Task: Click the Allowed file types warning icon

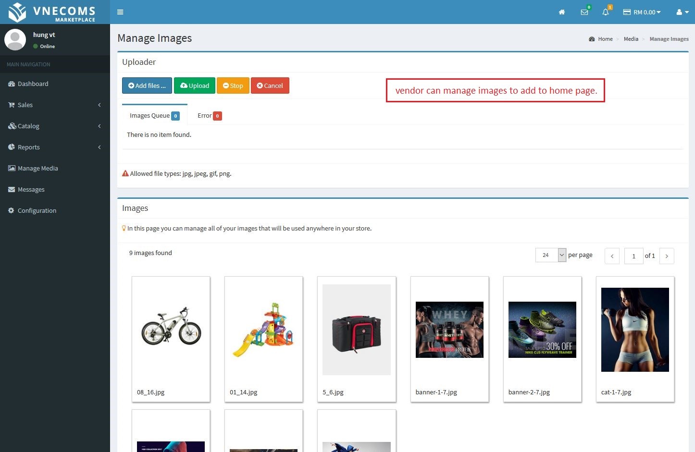Action: (x=125, y=173)
